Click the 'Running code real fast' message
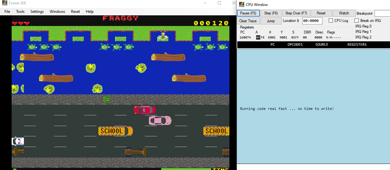Image resolution: width=390 pixels, height=170 pixels. click(287, 109)
